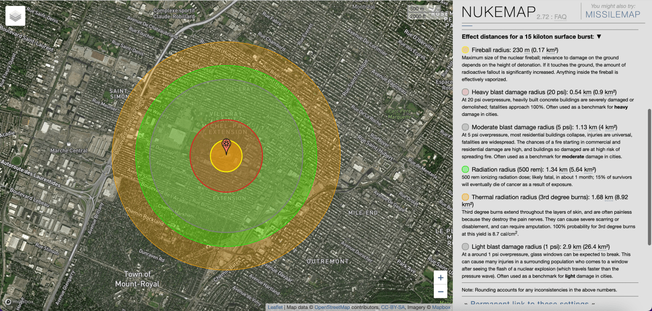Select the red Heavy blast damage swatch
This screenshot has height=311, width=652.
465,92
